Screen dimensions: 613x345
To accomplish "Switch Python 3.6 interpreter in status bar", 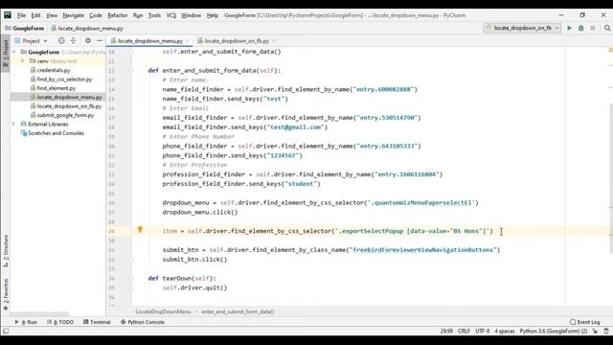I will pos(554,331).
